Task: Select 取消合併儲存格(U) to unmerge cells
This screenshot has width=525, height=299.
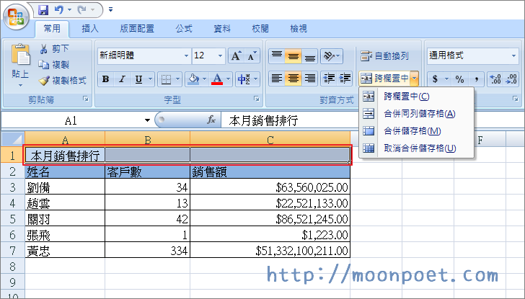Action: pos(420,148)
